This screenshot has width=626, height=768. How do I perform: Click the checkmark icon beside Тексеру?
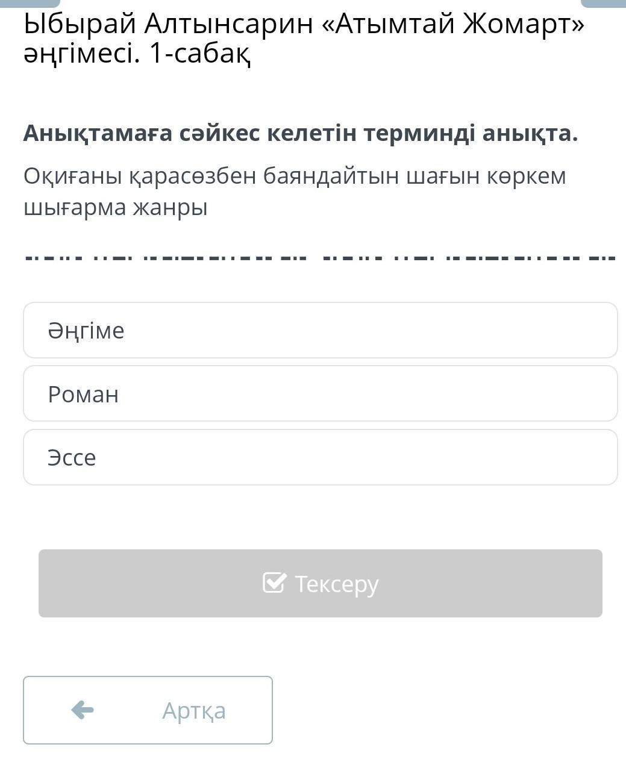click(274, 582)
